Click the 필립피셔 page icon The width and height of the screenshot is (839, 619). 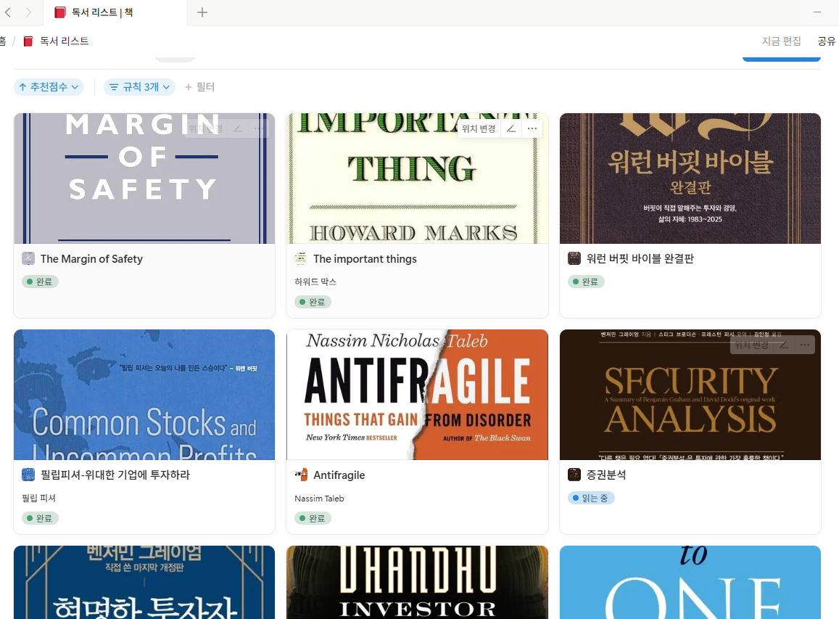pyautogui.click(x=28, y=475)
